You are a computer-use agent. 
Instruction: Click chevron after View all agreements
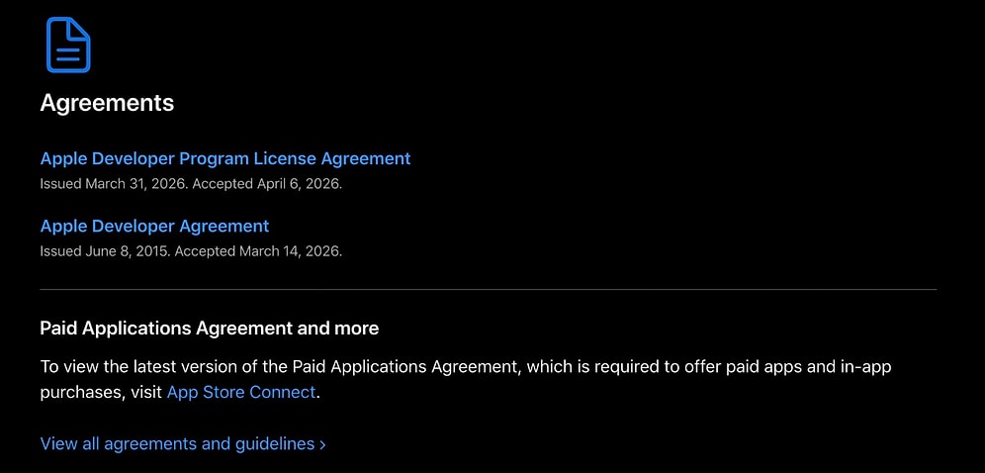tap(322, 444)
